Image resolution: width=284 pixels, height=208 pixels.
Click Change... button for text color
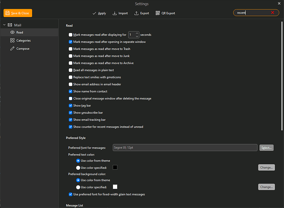[x=266, y=168]
